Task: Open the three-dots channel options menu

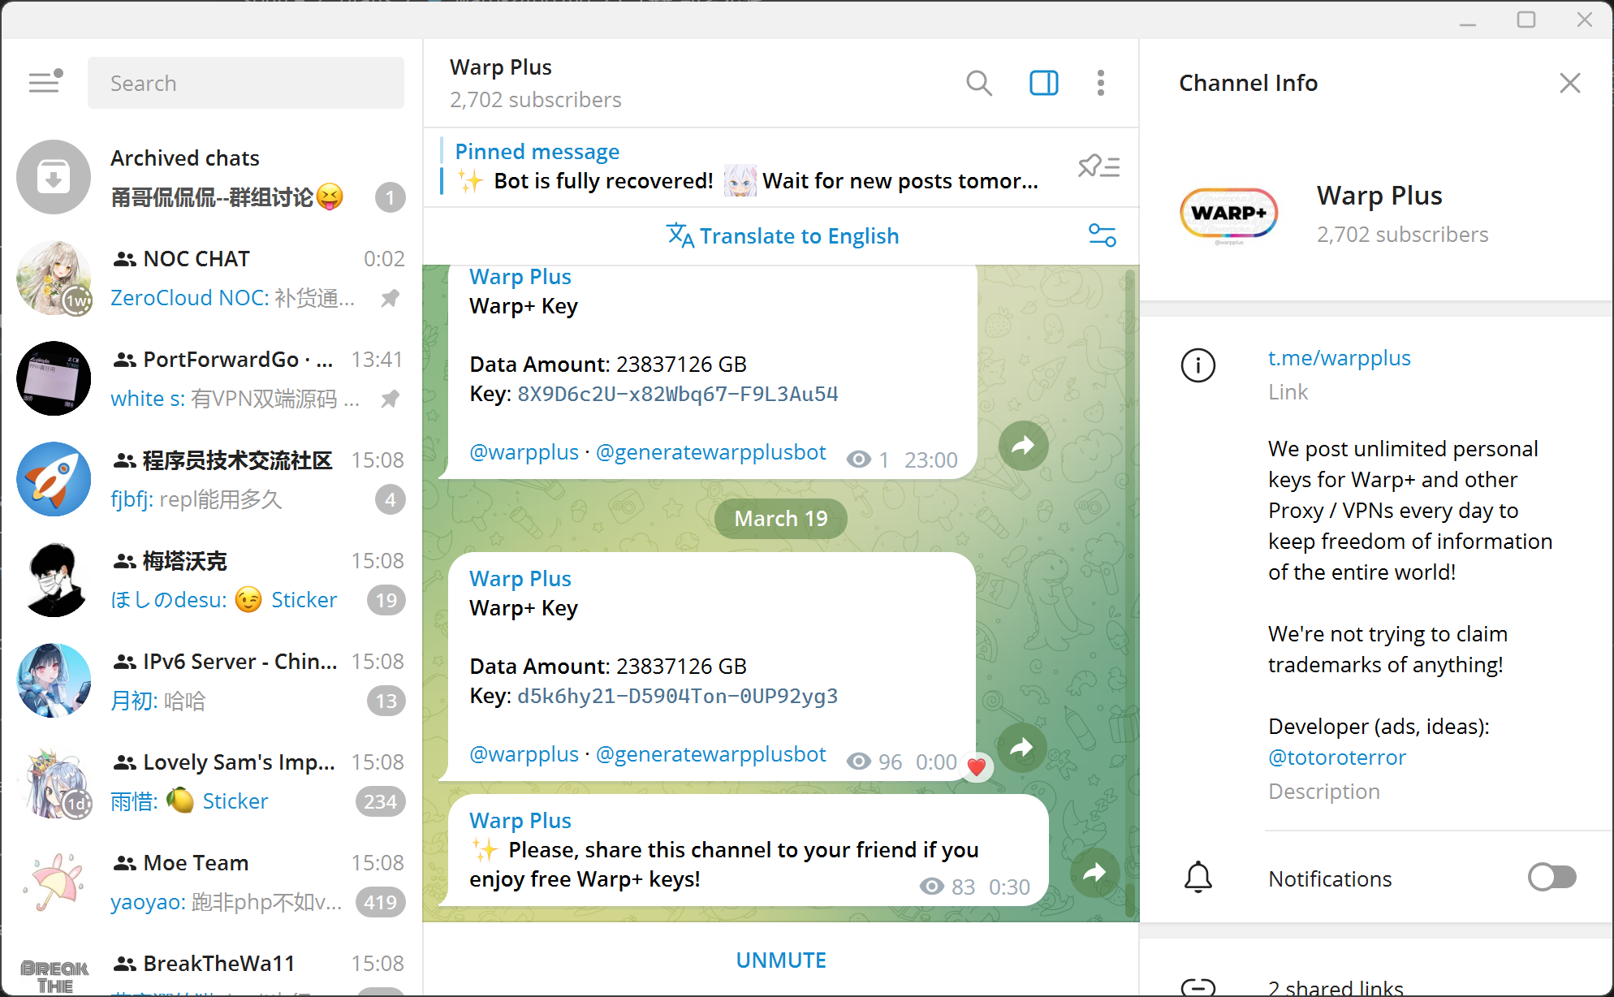Action: point(1100,83)
